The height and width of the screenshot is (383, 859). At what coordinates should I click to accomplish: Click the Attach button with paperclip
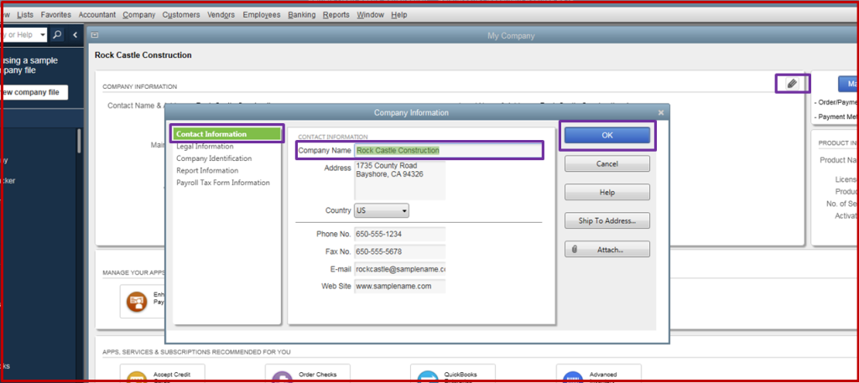tap(607, 249)
